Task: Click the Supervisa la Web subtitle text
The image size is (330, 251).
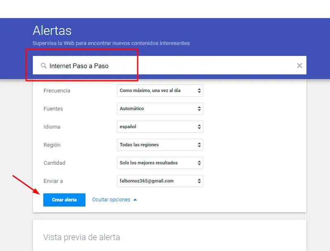Action: click(x=111, y=43)
